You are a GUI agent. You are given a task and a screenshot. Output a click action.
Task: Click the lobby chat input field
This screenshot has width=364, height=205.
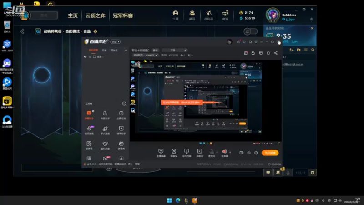pos(57,168)
